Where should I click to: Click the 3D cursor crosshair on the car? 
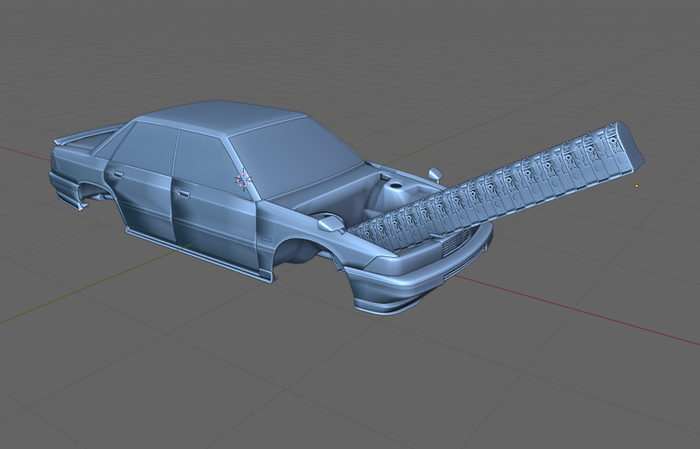tap(244, 180)
